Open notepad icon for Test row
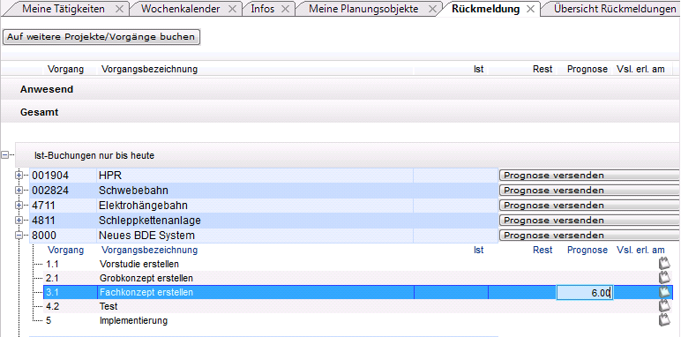Screen dimensions: 681x337 point(664,306)
